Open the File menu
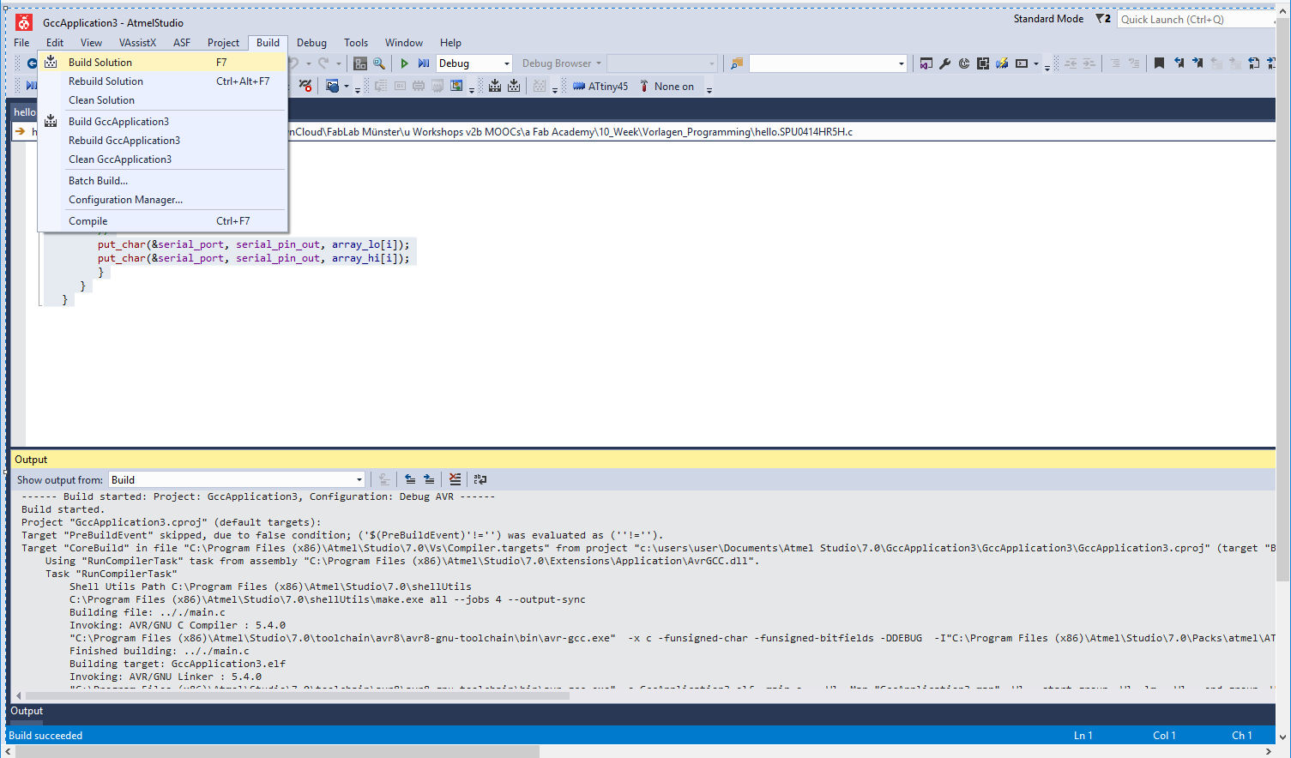 click(x=21, y=43)
